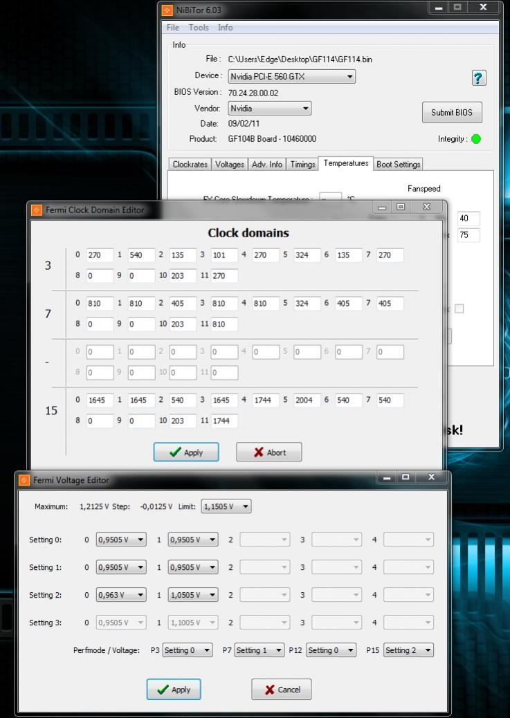This screenshot has width=510, height=718.
Task: Open Setting 0 voltage 0 dropdown
Action: (121, 540)
